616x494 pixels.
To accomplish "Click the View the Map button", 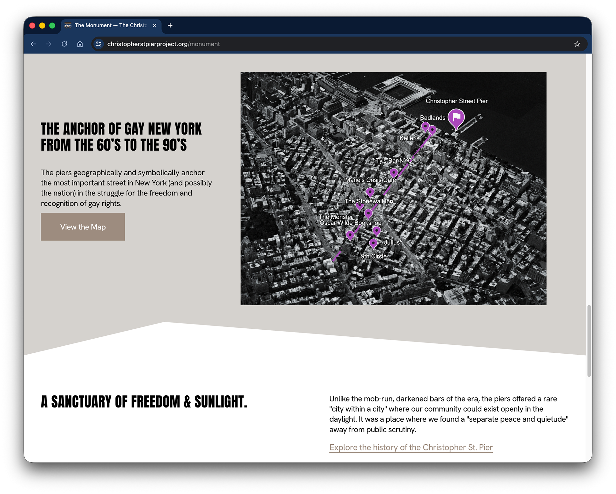I will pos(83,227).
